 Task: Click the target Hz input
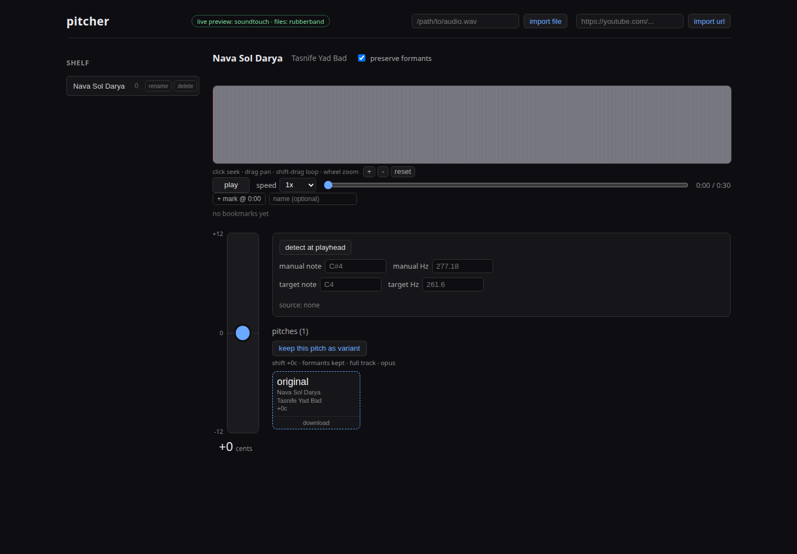coord(453,285)
